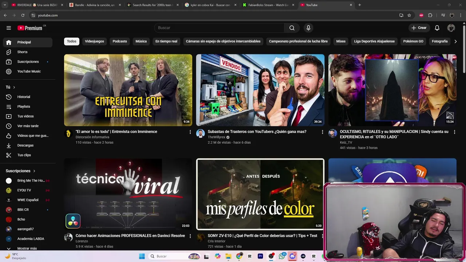466x262 pixels.
Task: Select the Campeonato profesional de lucha libre chip
Action: click(x=298, y=41)
